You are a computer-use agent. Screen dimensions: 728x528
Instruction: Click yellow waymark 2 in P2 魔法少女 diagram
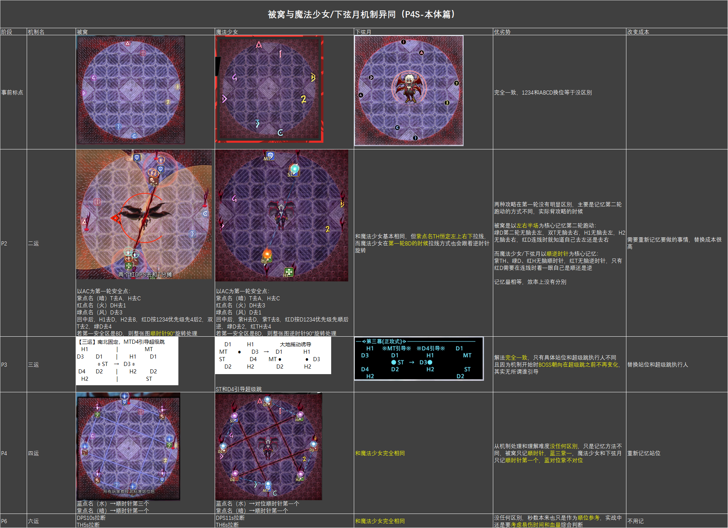pos(327,229)
